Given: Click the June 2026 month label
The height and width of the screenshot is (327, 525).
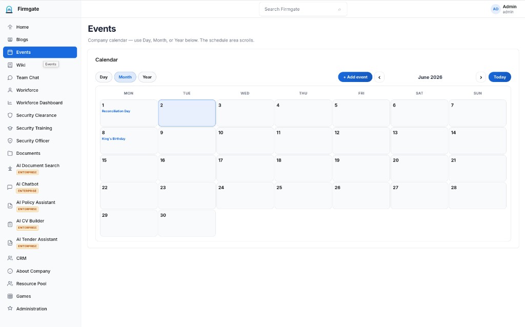Looking at the screenshot, I should pos(430,77).
